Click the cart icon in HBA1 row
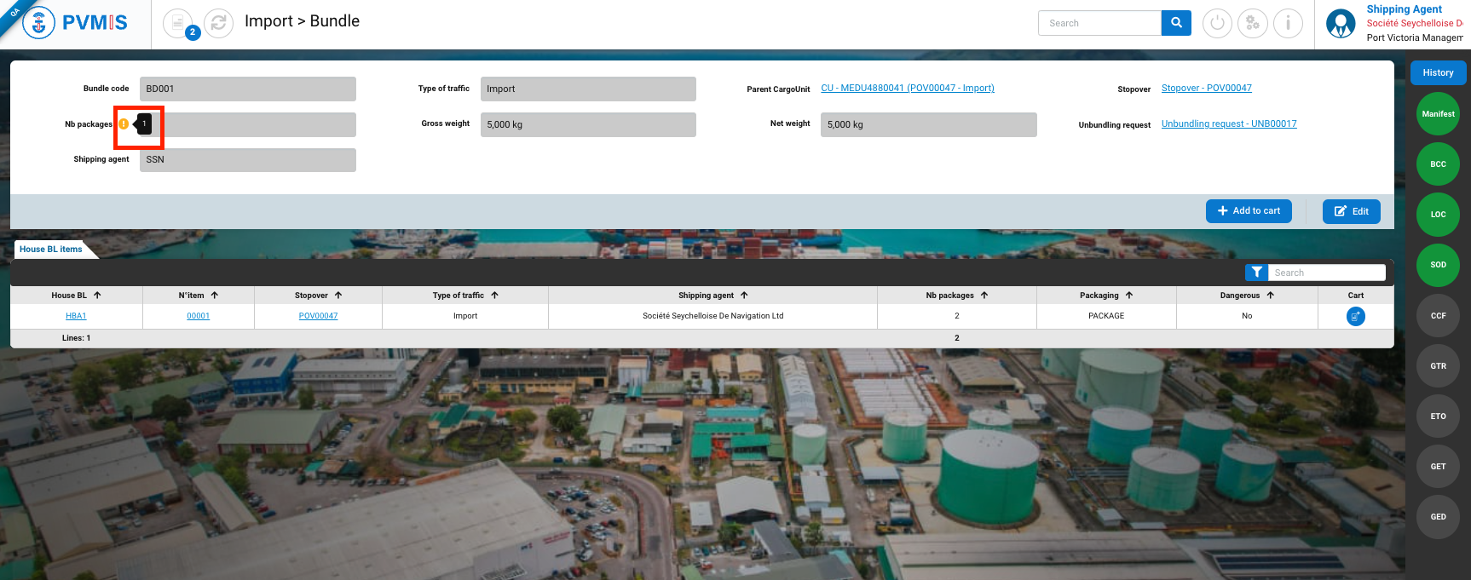Image resolution: width=1471 pixels, height=580 pixels. click(1355, 316)
